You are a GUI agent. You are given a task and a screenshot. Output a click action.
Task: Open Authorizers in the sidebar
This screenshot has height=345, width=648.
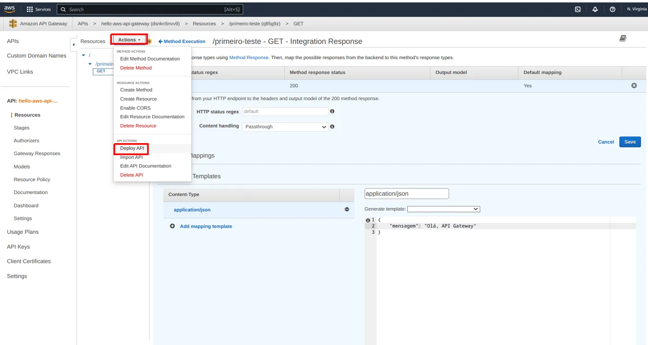(x=26, y=141)
